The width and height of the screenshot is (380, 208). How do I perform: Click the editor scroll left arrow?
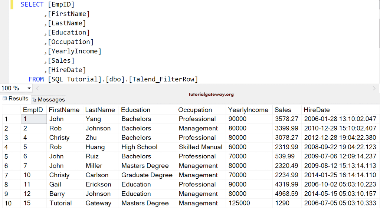pyautogui.click(x=37, y=88)
